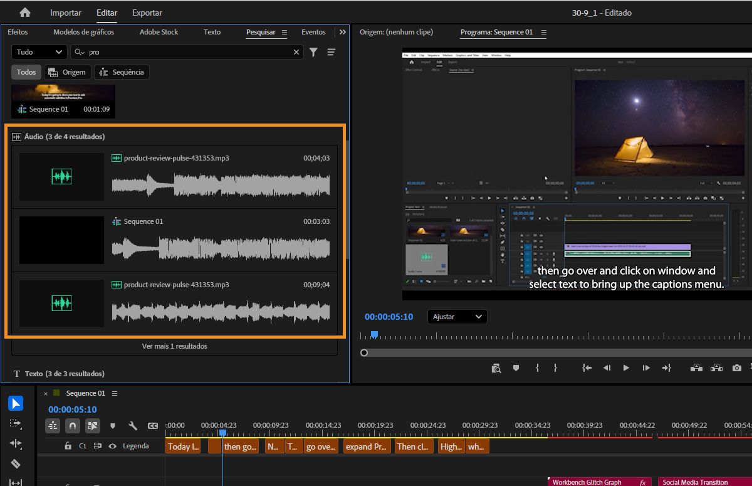
Task: Switch to the Exportar workspace tab
Action: [x=147, y=13]
